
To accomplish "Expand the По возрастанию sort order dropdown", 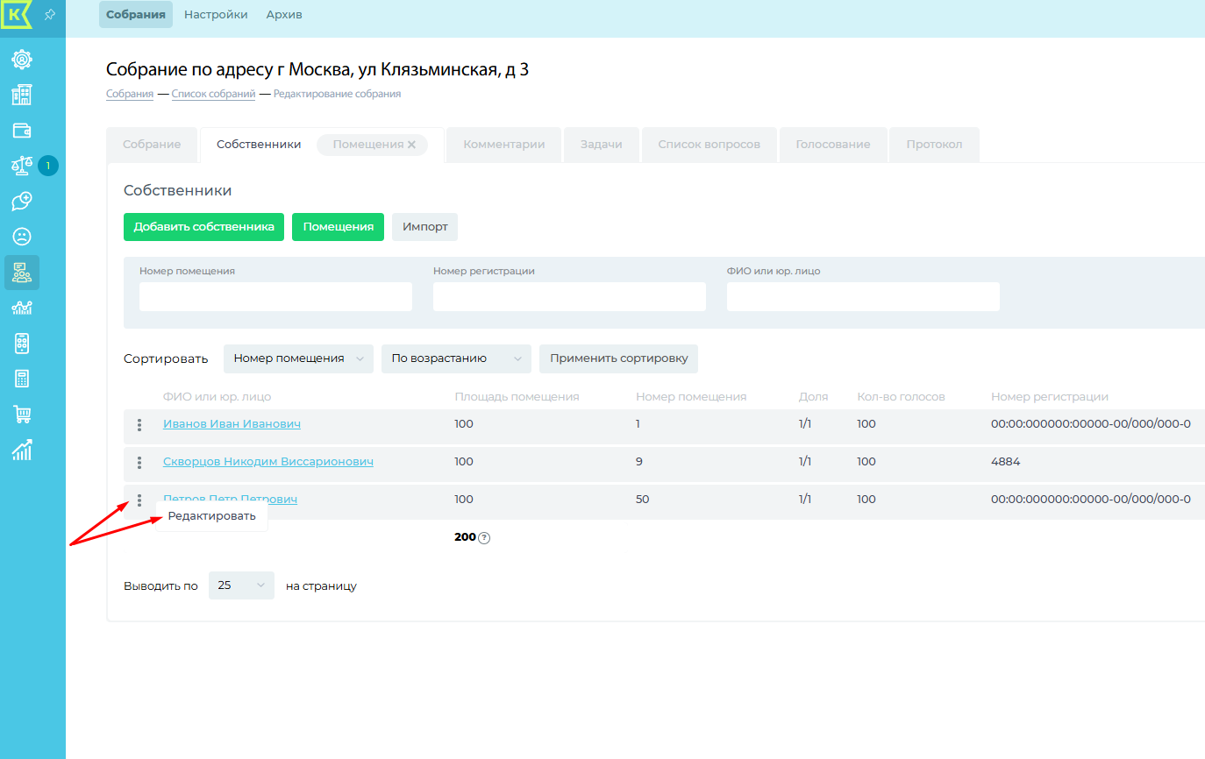I will (456, 358).
